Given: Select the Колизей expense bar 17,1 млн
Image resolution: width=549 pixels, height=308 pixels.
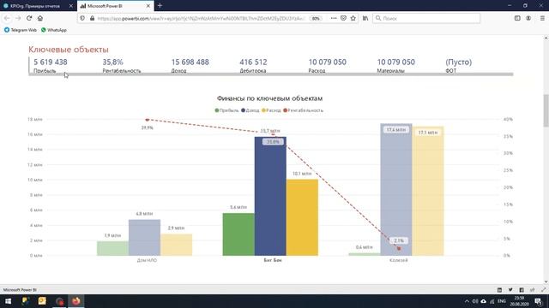Looking at the screenshot, I should click(x=428, y=191).
